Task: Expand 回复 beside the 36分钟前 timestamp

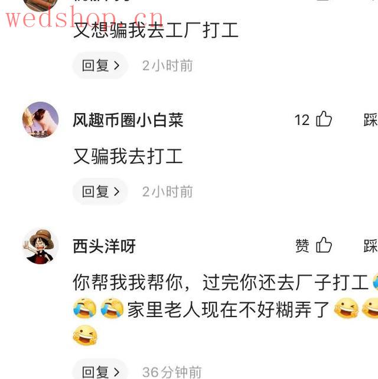Action: 100,371
